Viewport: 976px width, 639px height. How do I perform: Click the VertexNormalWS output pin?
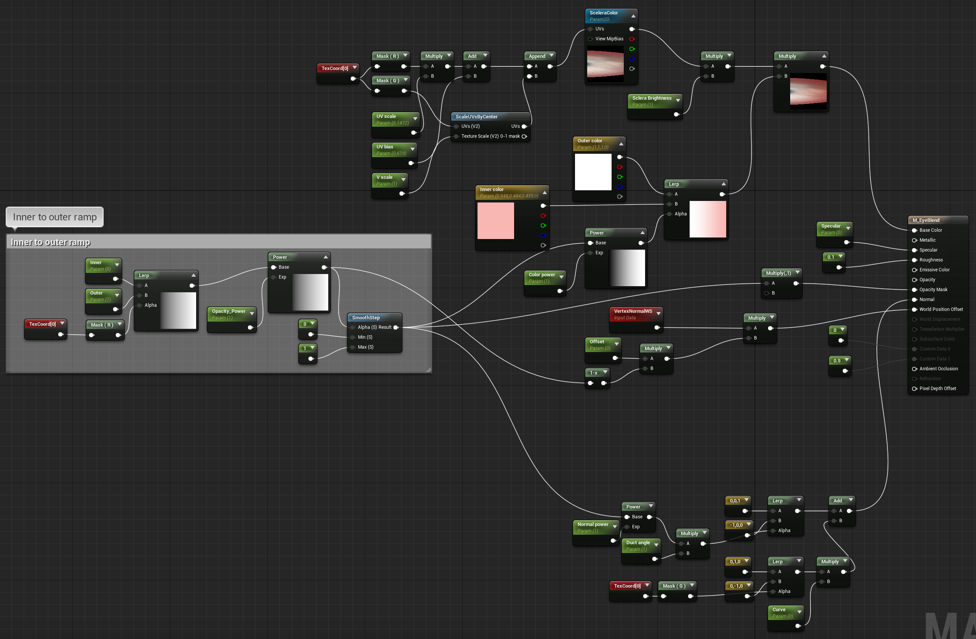[x=657, y=328]
